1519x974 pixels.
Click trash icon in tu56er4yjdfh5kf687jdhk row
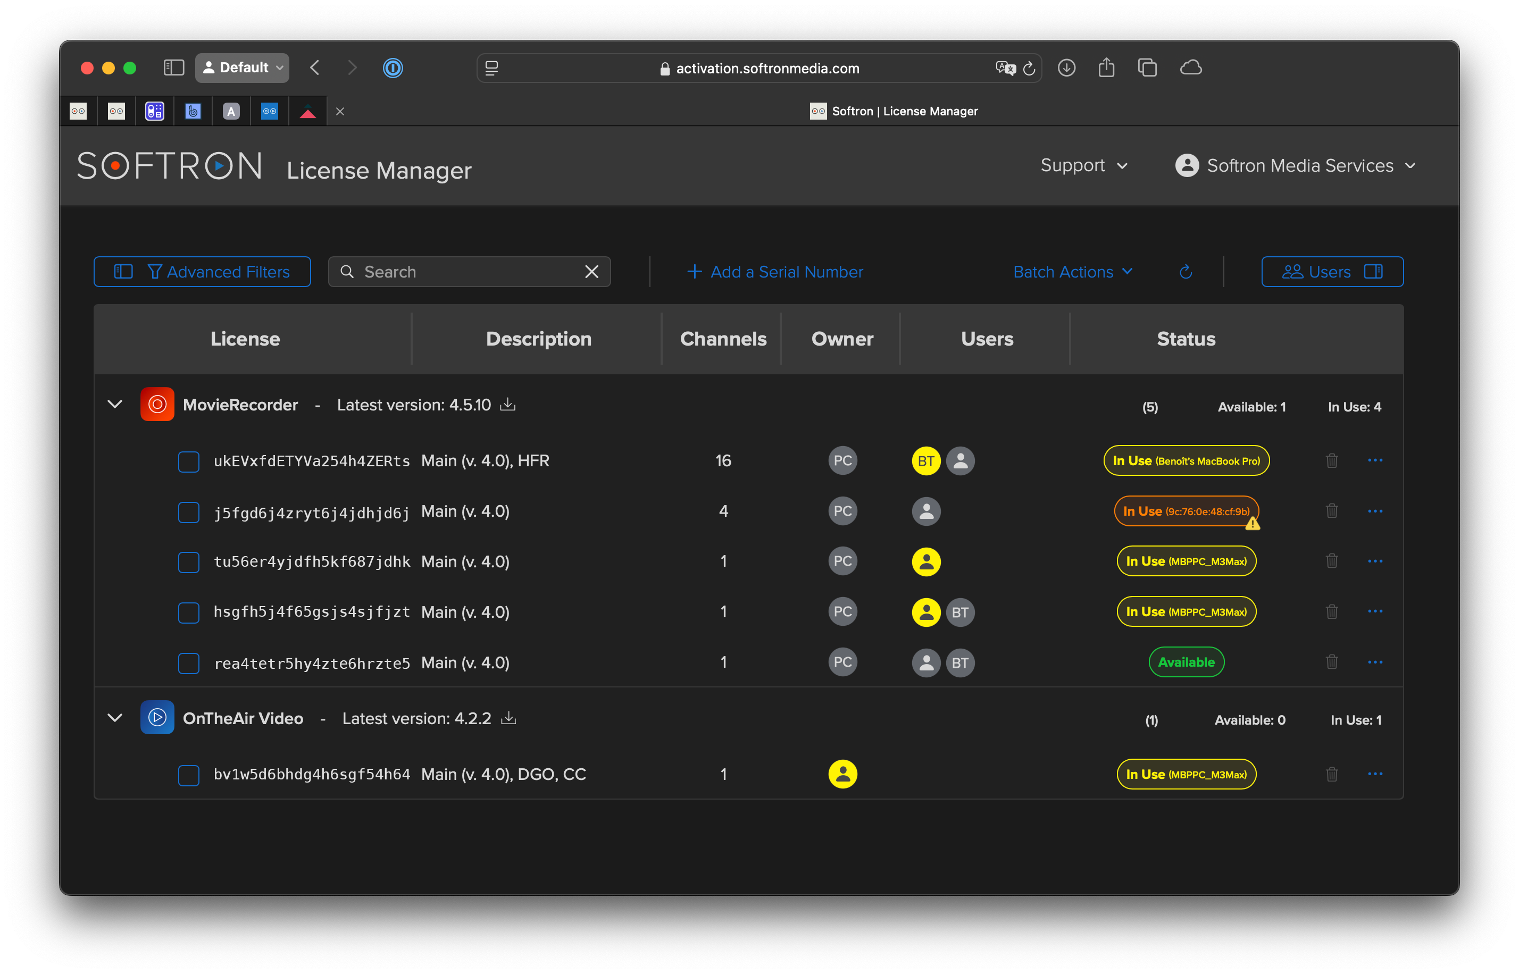click(x=1331, y=561)
